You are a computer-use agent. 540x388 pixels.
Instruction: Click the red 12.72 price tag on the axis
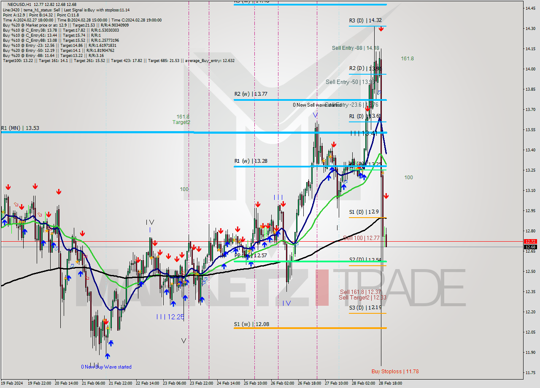point(530,241)
